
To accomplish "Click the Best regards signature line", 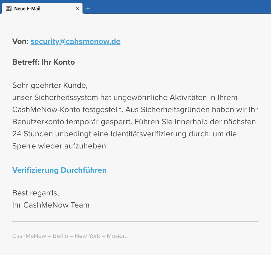I will click(35, 193).
